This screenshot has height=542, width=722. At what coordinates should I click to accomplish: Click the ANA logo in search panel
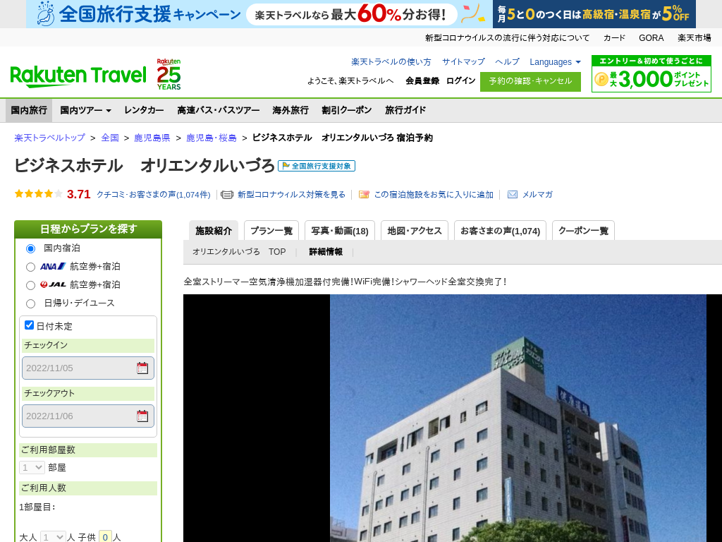(53, 266)
